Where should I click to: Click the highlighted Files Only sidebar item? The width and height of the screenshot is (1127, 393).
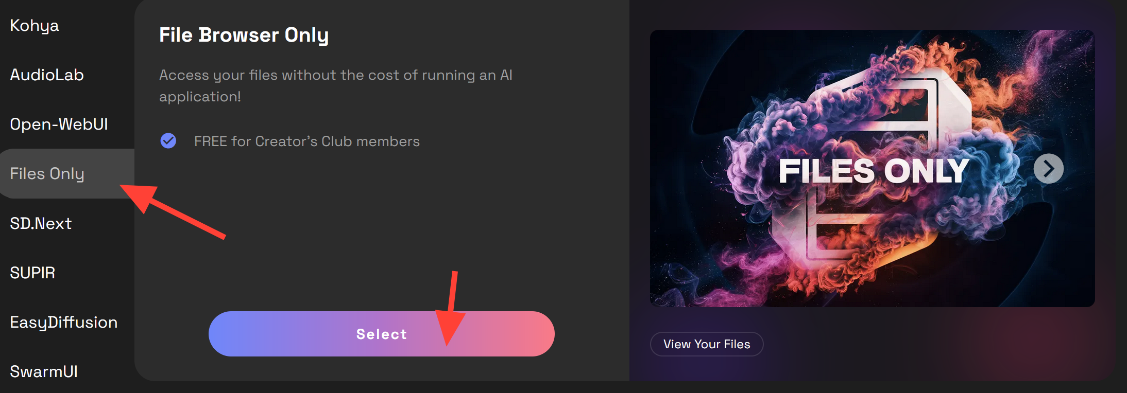tap(47, 173)
